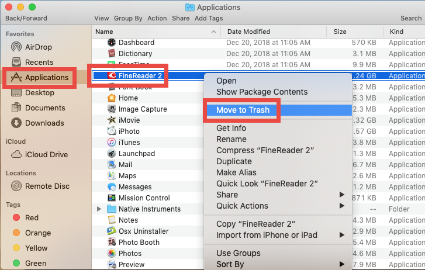Click the Action toolbar item

click(157, 18)
